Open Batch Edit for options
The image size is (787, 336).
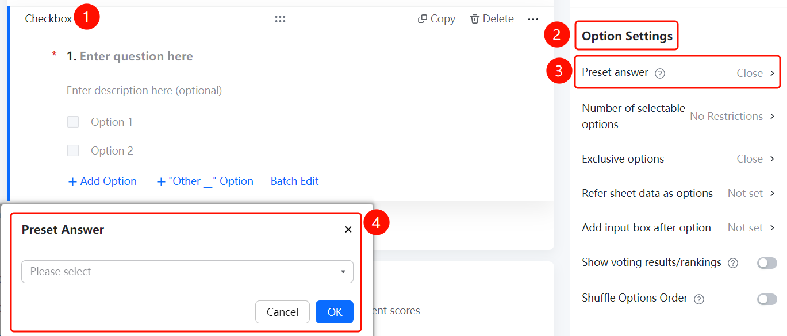click(295, 181)
